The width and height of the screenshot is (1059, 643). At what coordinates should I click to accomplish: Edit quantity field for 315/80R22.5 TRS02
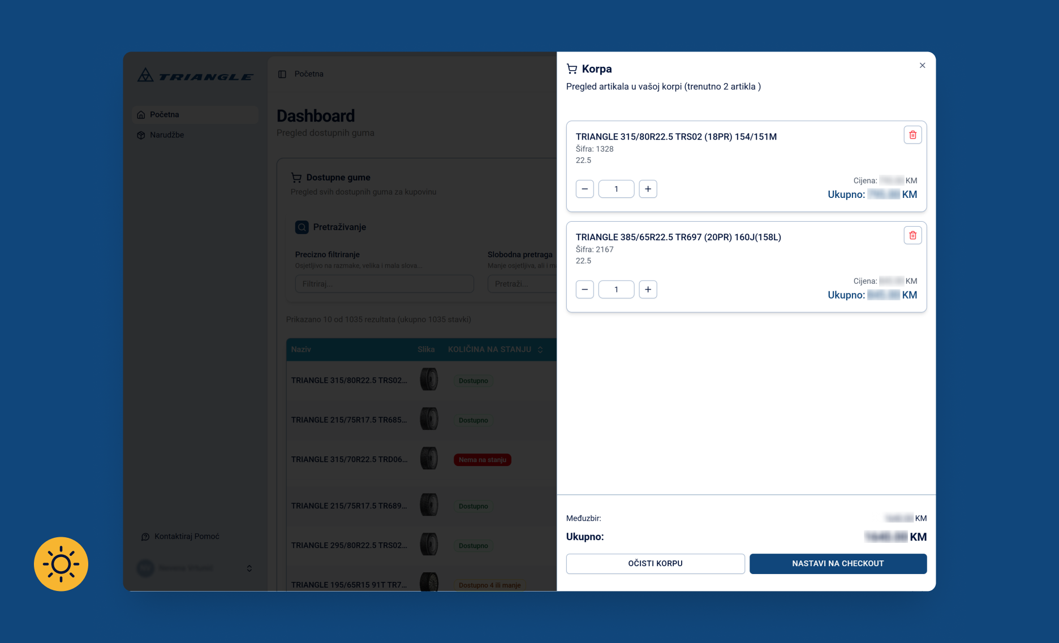point(616,189)
